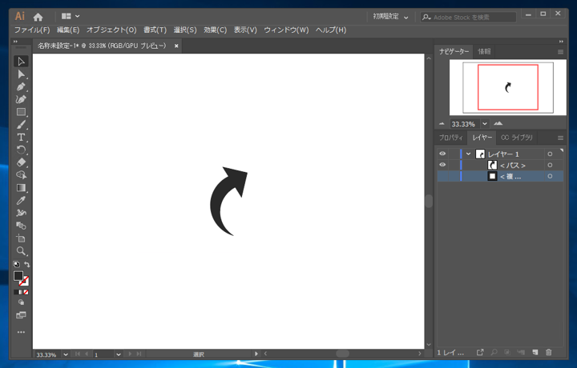577x368 pixels.
Task: Toggle visibility of レイヤー 1
Action: pos(442,154)
